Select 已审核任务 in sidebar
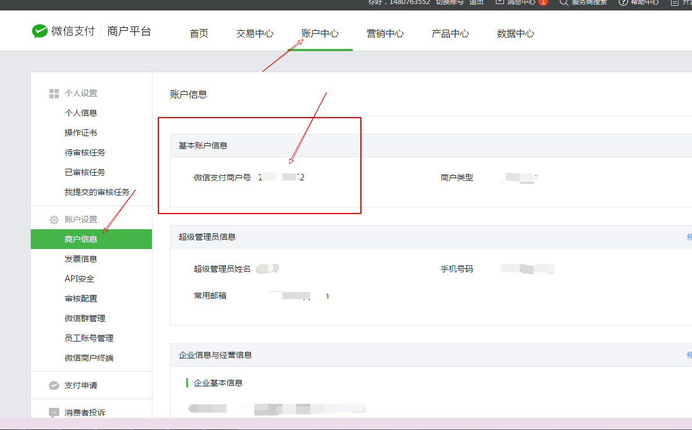Viewport: 692px width, 430px height. [x=85, y=172]
